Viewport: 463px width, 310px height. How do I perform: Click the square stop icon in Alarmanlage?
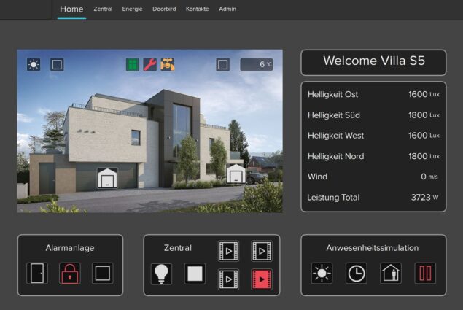tap(103, 274)
